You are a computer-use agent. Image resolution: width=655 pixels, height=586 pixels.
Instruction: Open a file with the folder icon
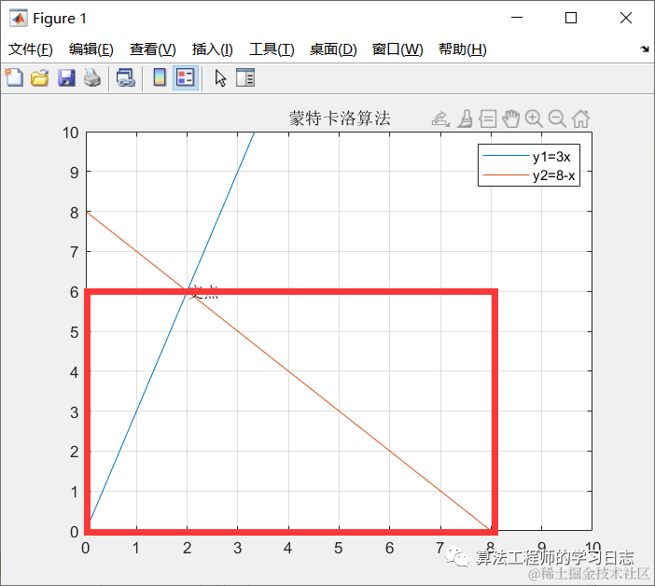coord(40,78)
